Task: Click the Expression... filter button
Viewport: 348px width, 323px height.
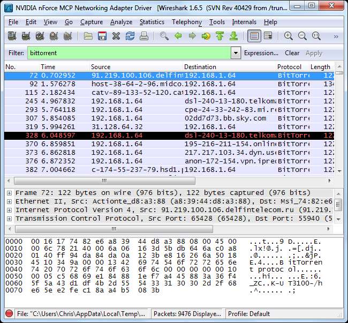Action: [x=261, y=53]
